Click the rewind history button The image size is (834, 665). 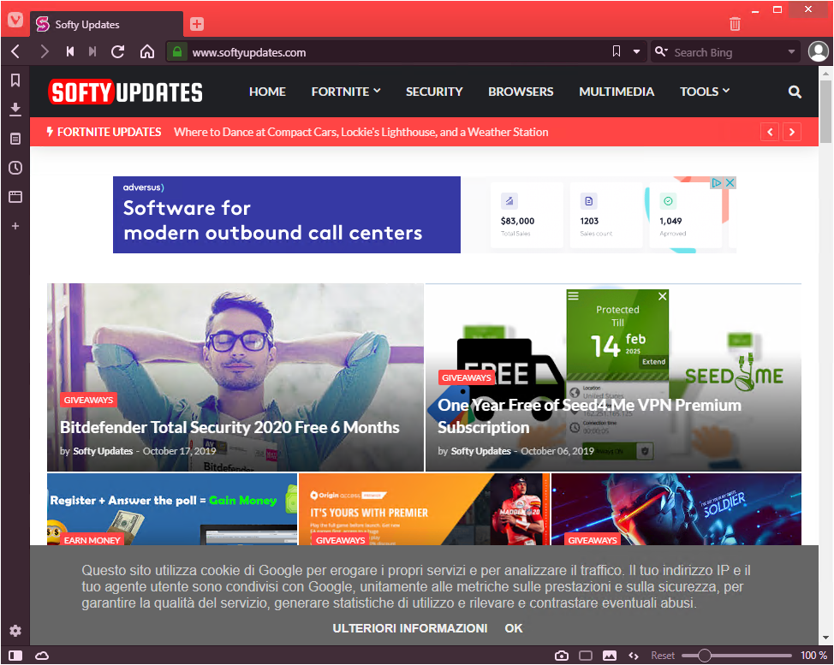tap(69, 51)
